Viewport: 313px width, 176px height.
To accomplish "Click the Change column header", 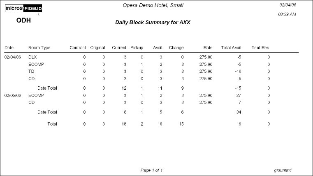I will pos(176,48).
